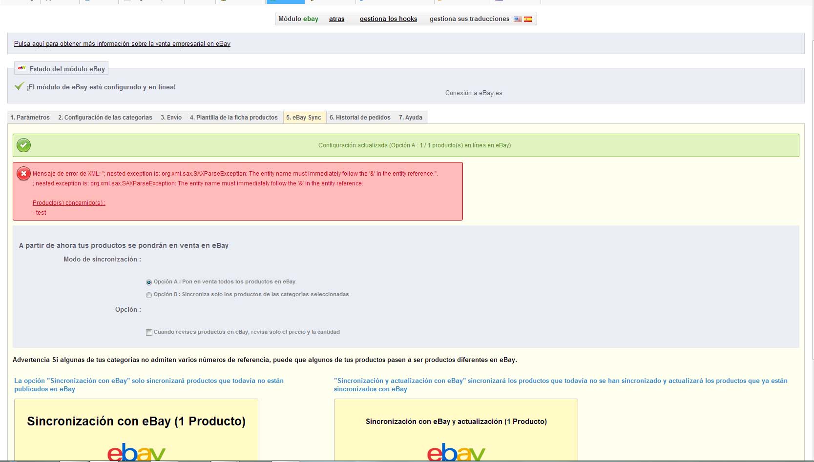Click the Estado del módulo eBay heading
This screenshot has height=462, width=814.
click(x=67, y=69)
